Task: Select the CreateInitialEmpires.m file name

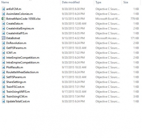Action: click(x=20, y=28)
